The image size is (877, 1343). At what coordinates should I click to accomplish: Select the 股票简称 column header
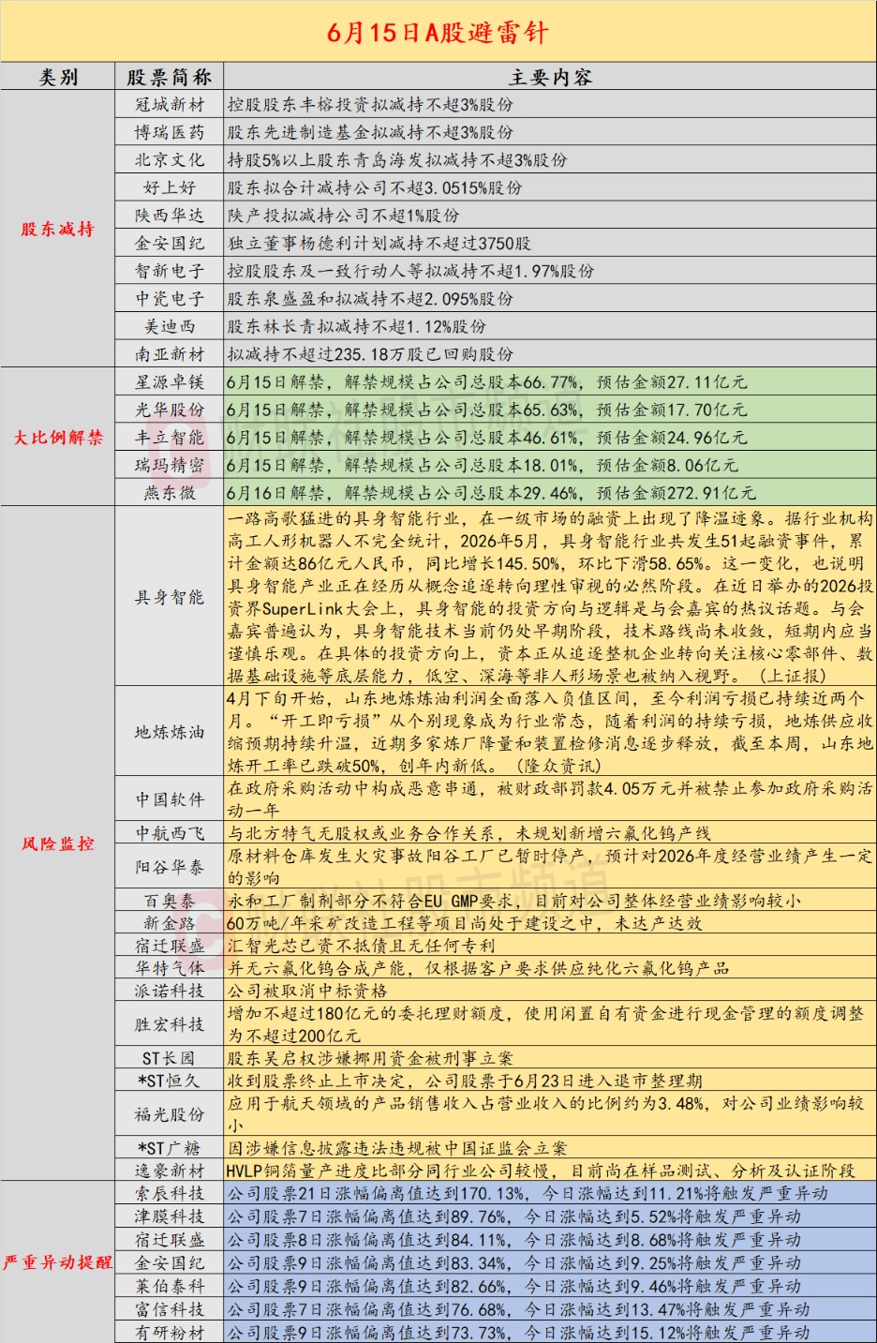point(170,77)
